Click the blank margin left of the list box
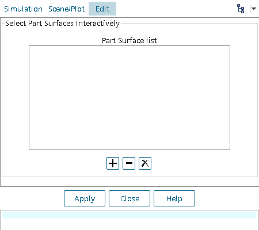The width and height of the screenshot is (259, 230). 16,98
